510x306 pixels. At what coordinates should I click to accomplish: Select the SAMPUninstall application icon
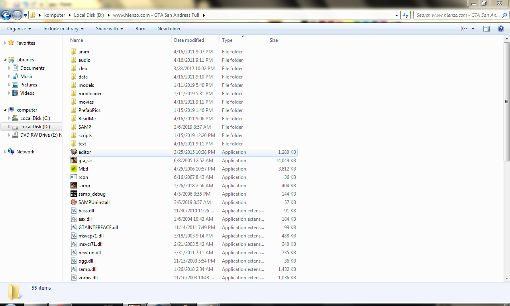(74, 202)
